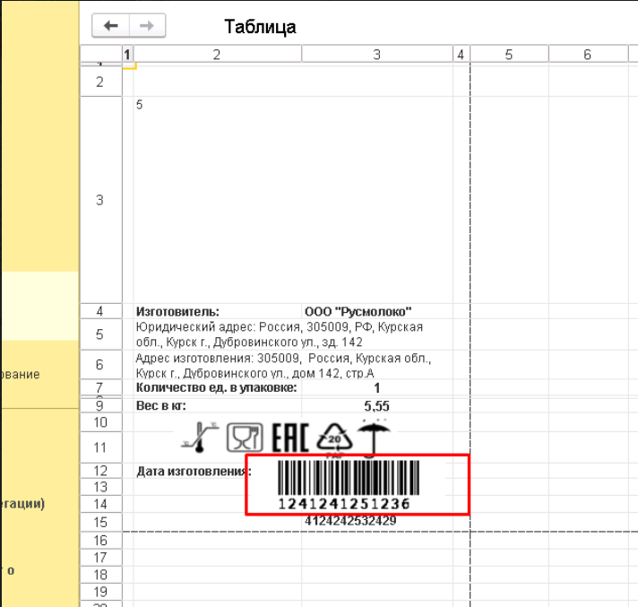
Task: Select column header 6
Action: pos(588,54)
